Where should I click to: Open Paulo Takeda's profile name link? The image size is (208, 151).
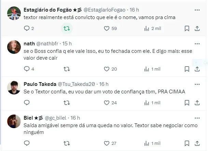pos(38,84)
